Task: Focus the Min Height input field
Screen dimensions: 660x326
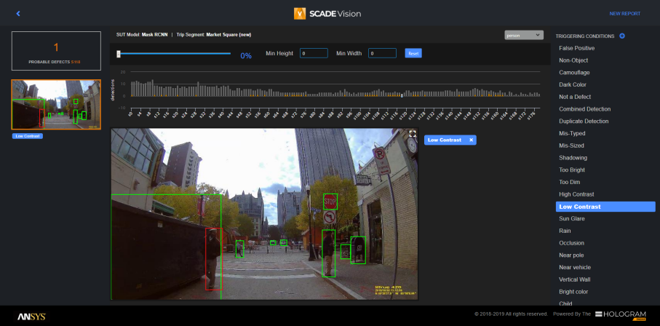Action: pos(314,54)
